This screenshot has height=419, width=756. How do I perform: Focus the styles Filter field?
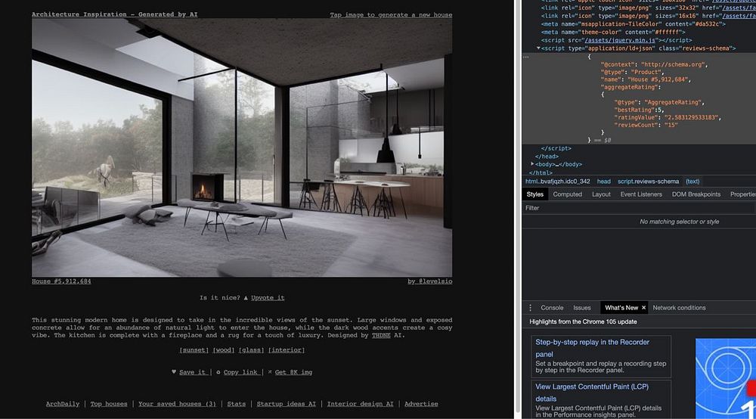(639, 208)
